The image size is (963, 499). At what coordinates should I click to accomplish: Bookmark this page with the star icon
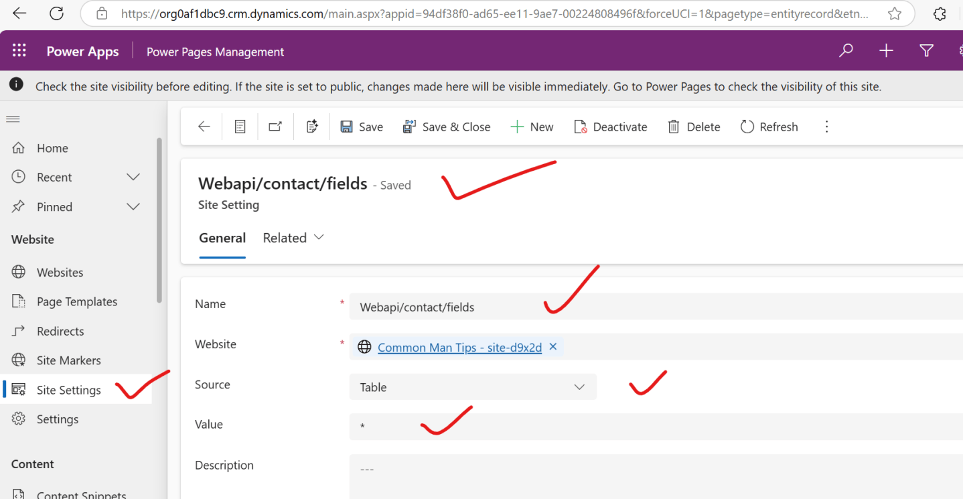(894, 13)
